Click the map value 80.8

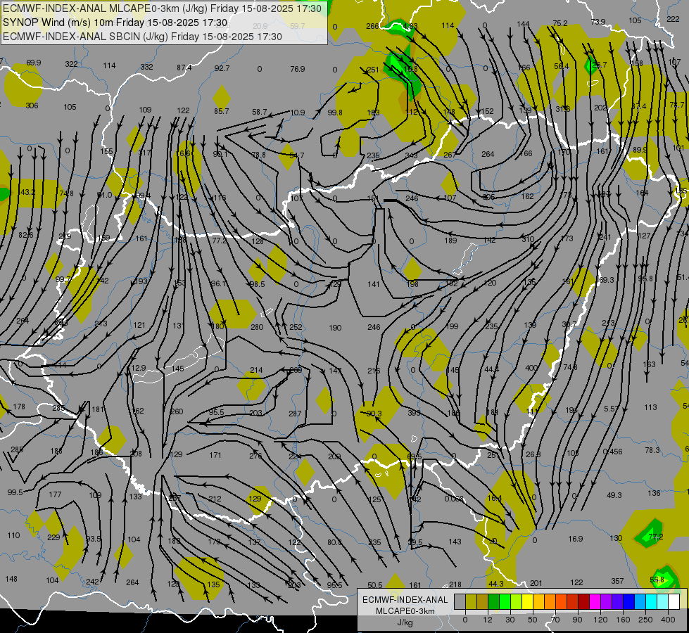pyautogui.click(x=335, y=542)
